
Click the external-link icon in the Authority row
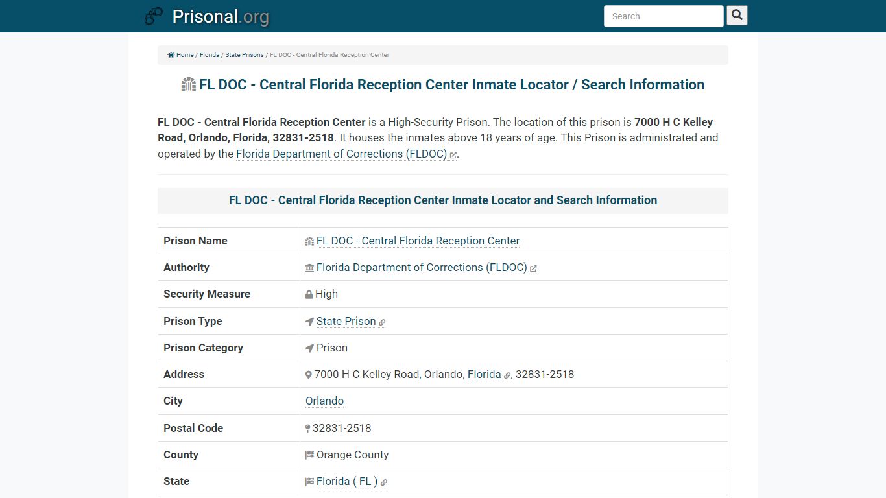click(x=533, y=268)
